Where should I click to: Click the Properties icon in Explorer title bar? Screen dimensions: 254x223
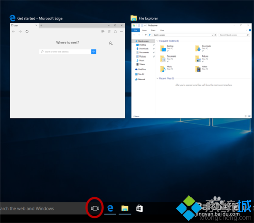click(x=139, y=26)
